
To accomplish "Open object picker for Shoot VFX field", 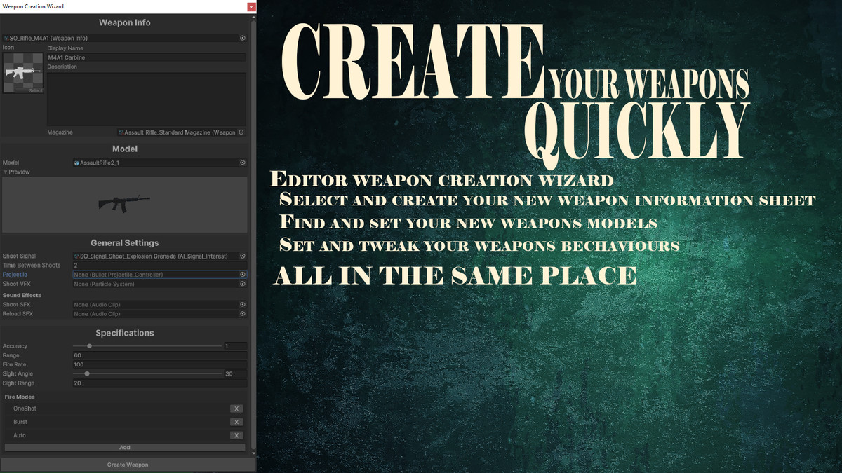I will pyautogui.click(x=243, y=284).
